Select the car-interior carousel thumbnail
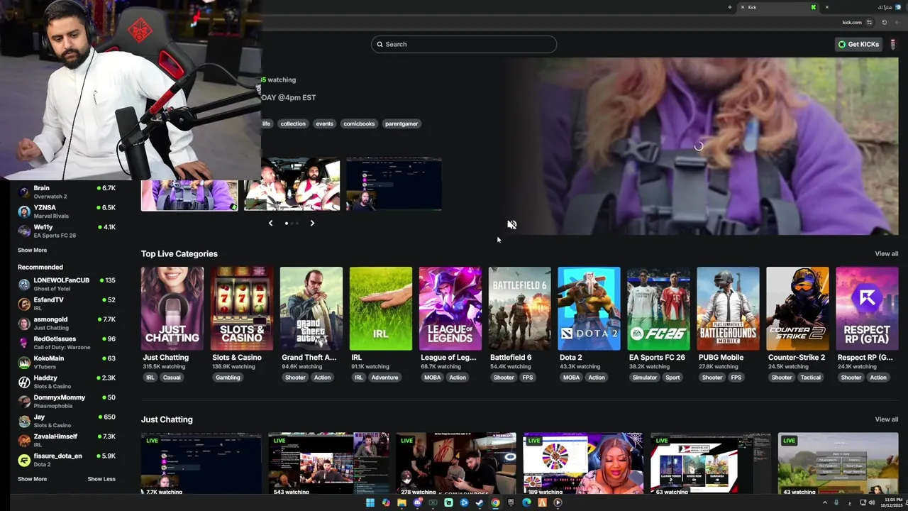The height and width of the screenshot is (511, 908). pyautogui.click(x=292, y=185)
